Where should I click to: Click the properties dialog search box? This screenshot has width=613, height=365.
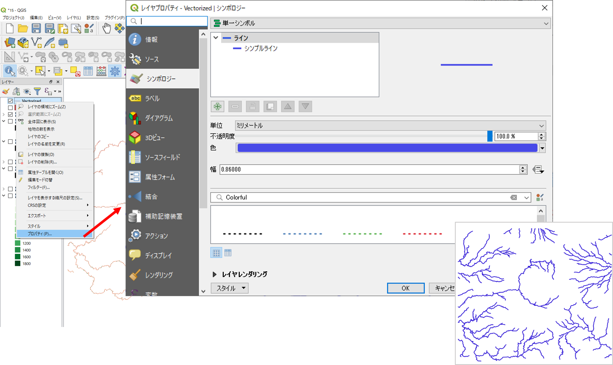pyautogui.click(x=167, y=21)
